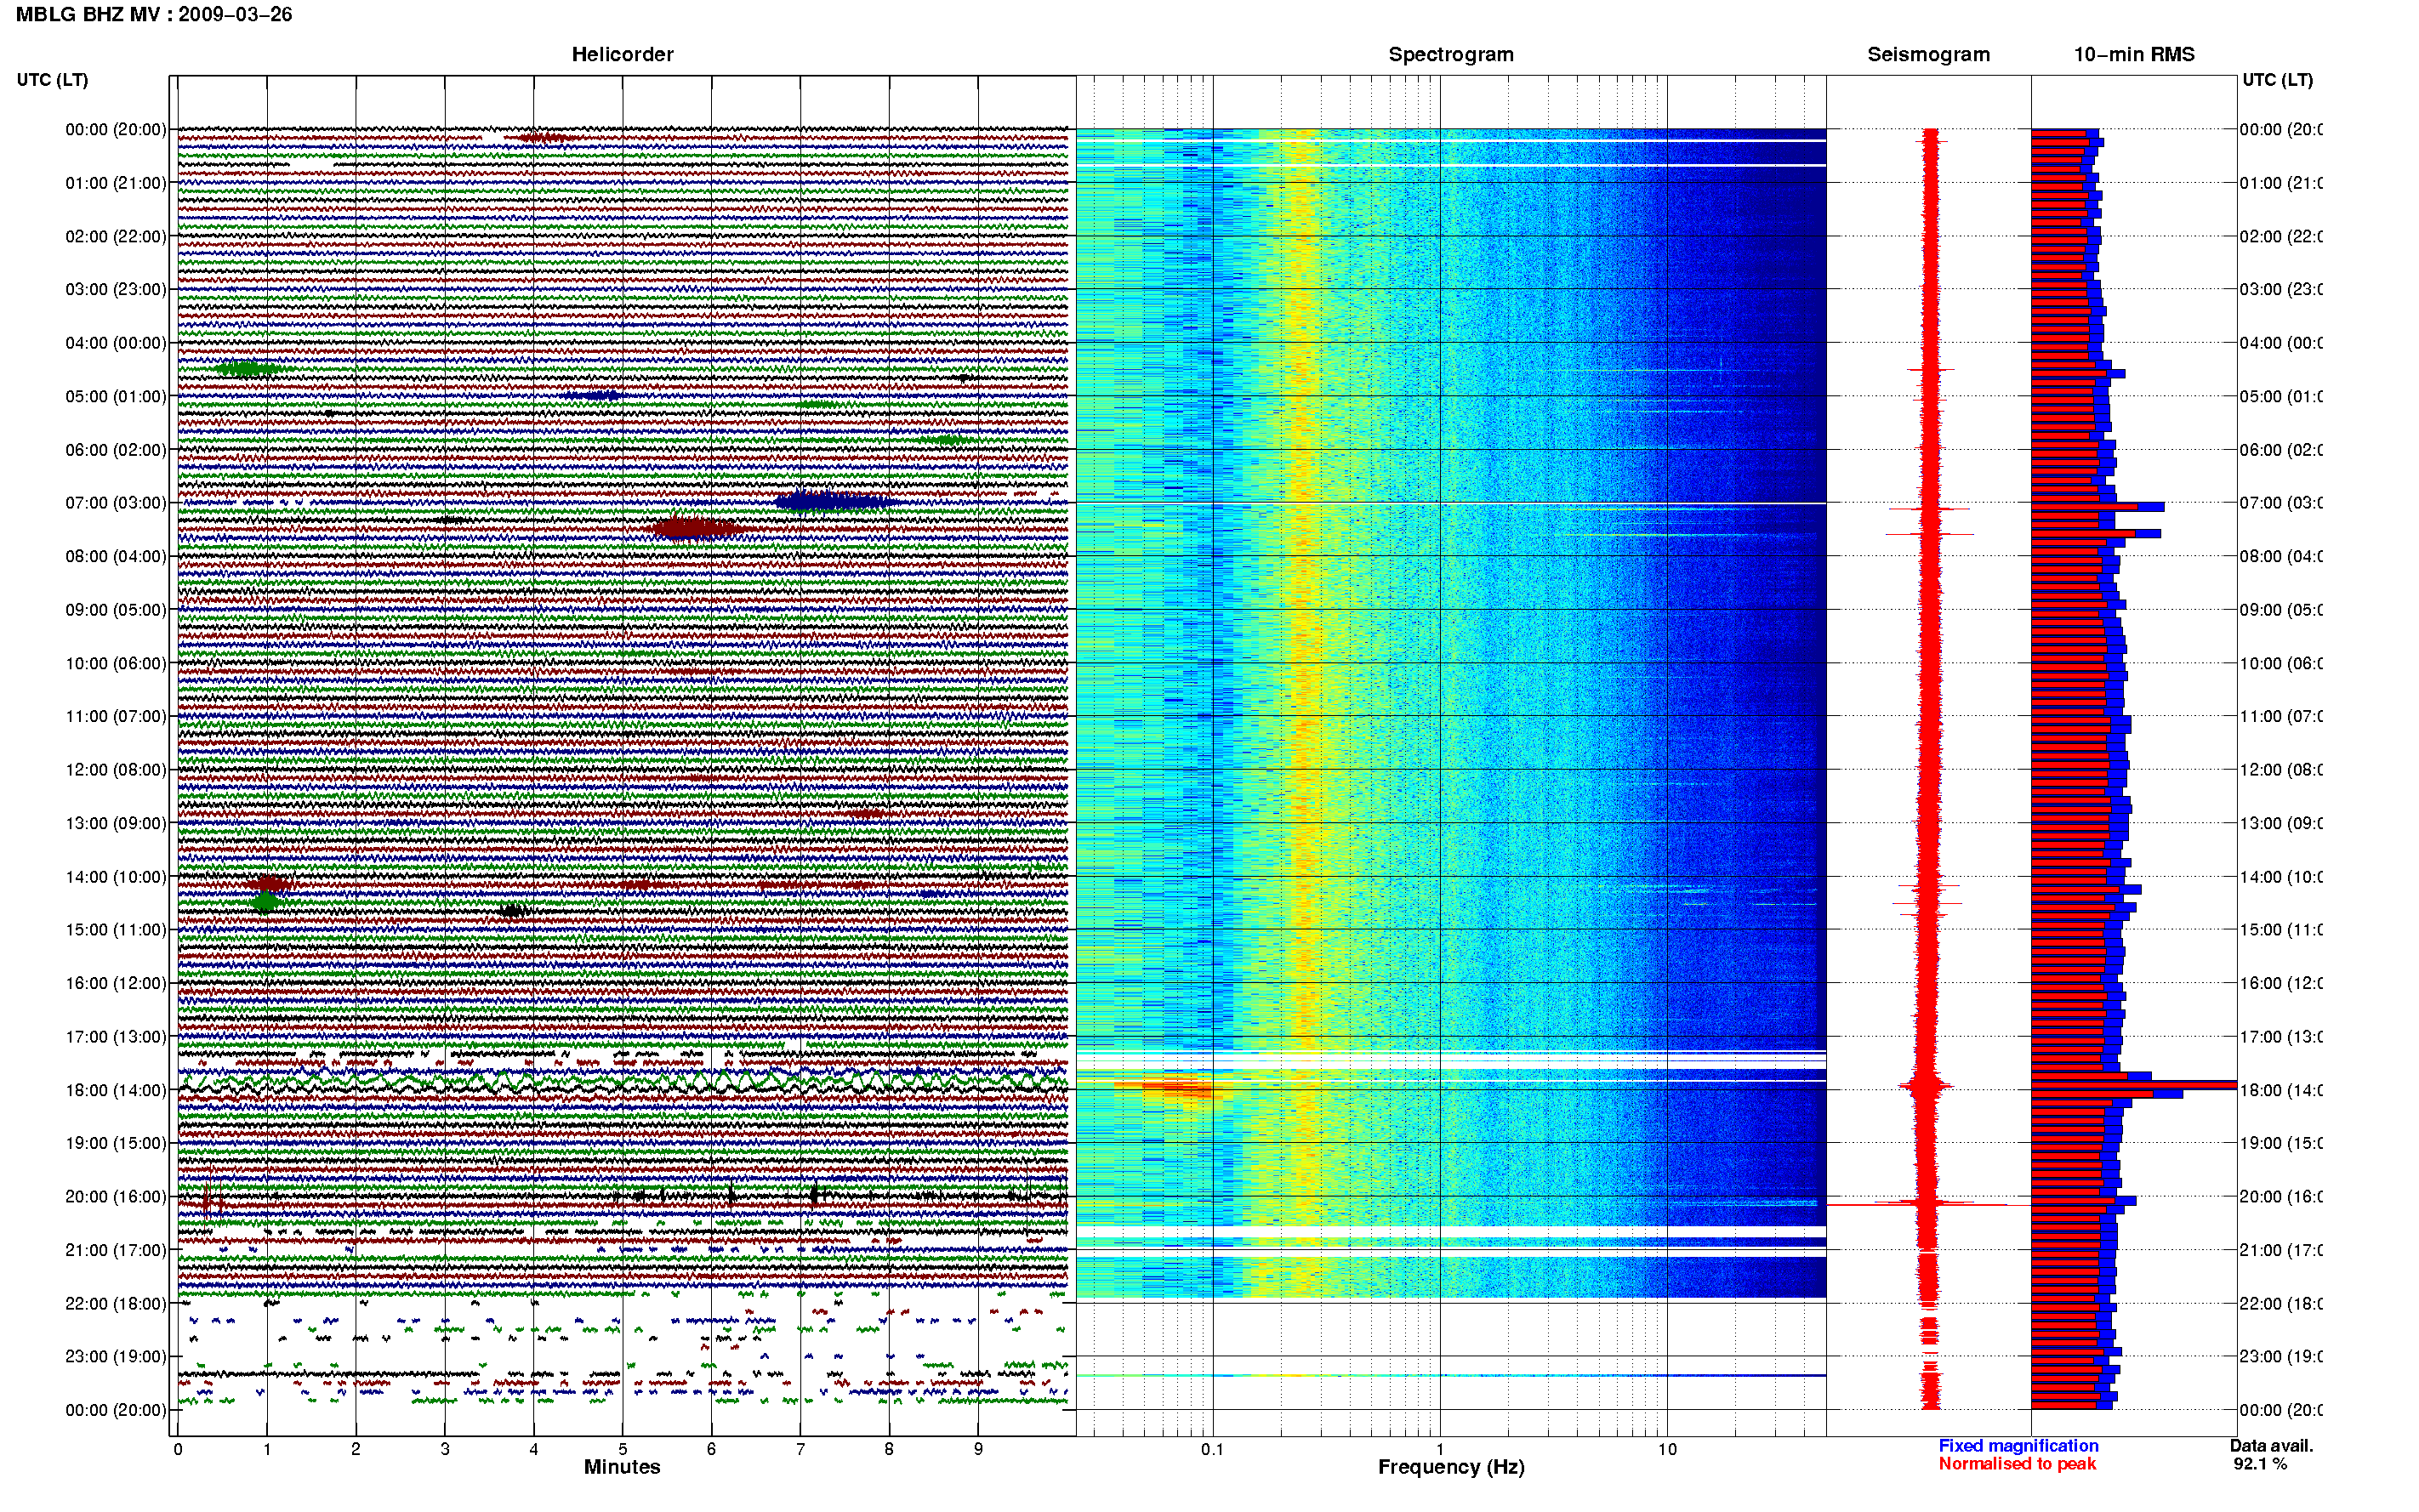Click the "UTC (LT)" label beside the RMS panel

(2277, 80)
